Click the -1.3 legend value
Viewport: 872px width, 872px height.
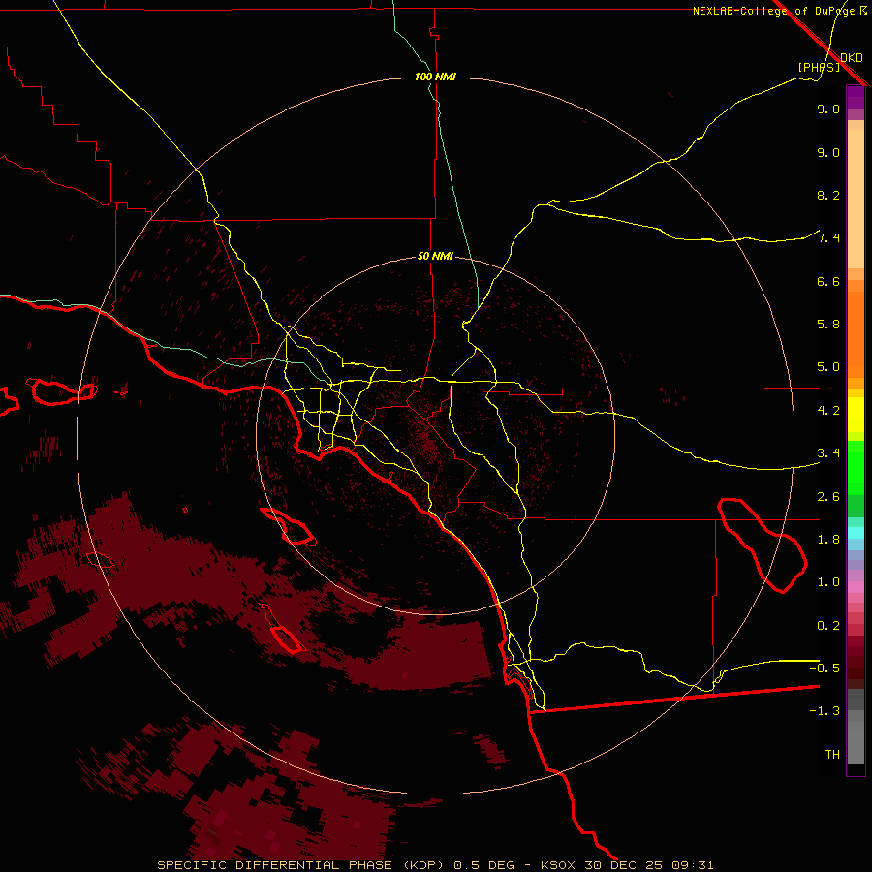(825, 711)
